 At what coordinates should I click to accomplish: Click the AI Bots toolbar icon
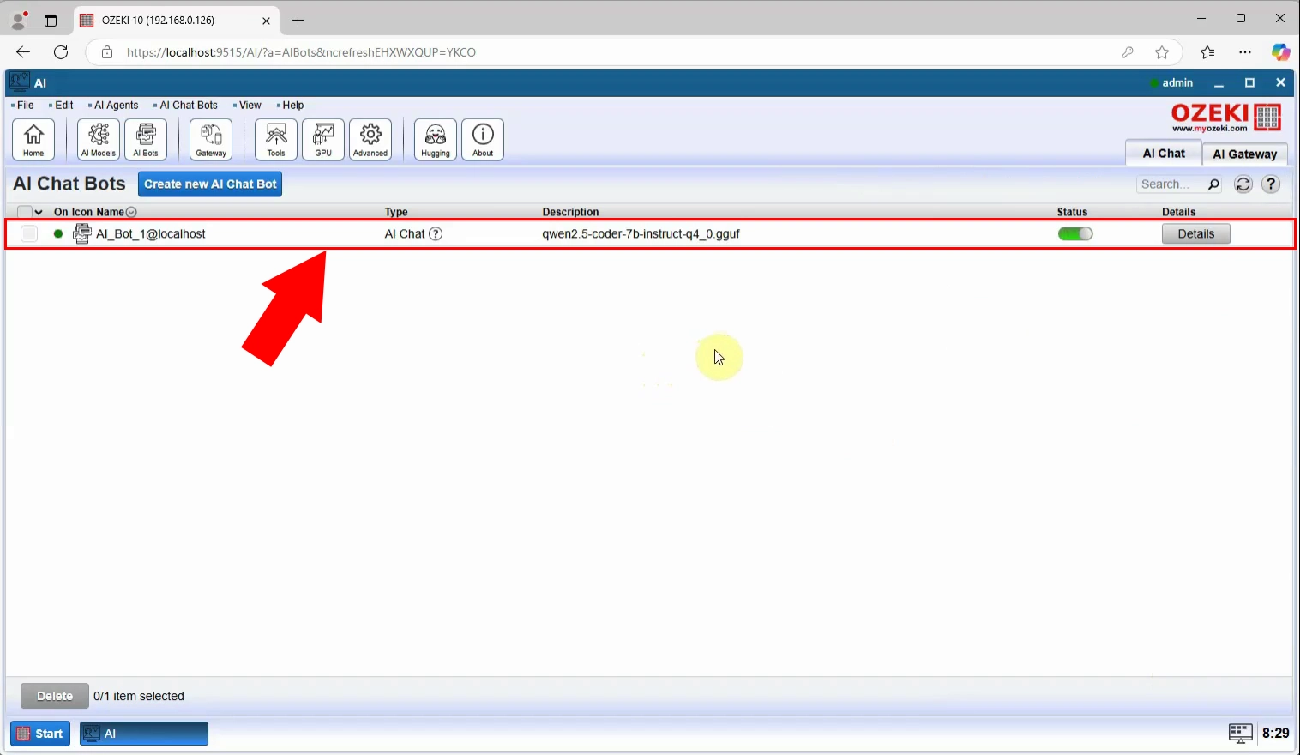click(x=146, y=140)
